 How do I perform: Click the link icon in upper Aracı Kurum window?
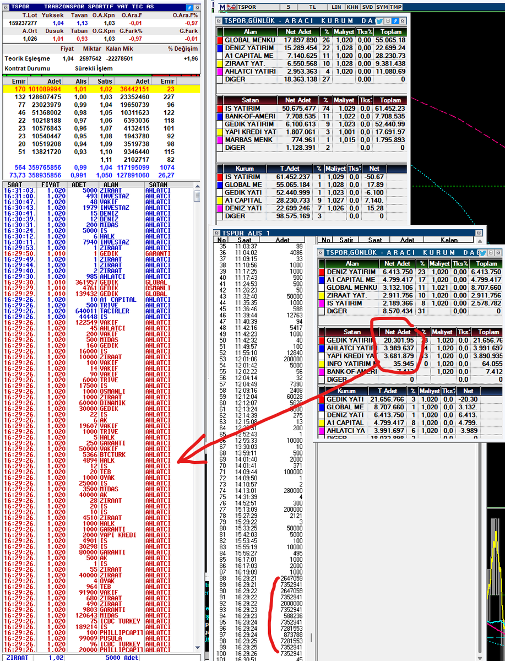tap(395, 21)
